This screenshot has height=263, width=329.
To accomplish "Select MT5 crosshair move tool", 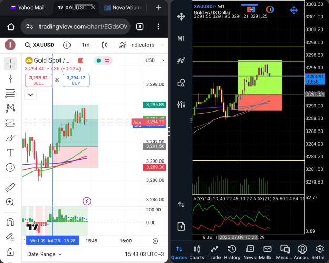I will (x=181, y=16).
